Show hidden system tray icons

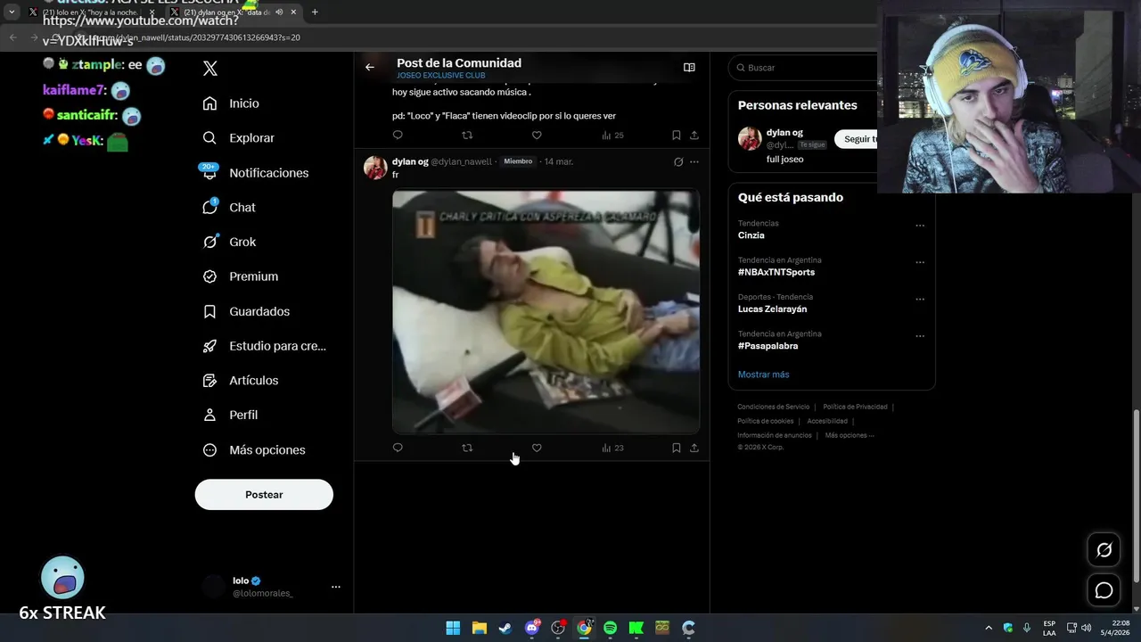coord(988,628)
